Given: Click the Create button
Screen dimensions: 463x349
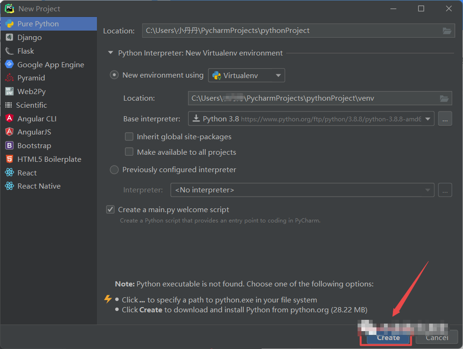Looking at the screenshot, I should 388,337.
